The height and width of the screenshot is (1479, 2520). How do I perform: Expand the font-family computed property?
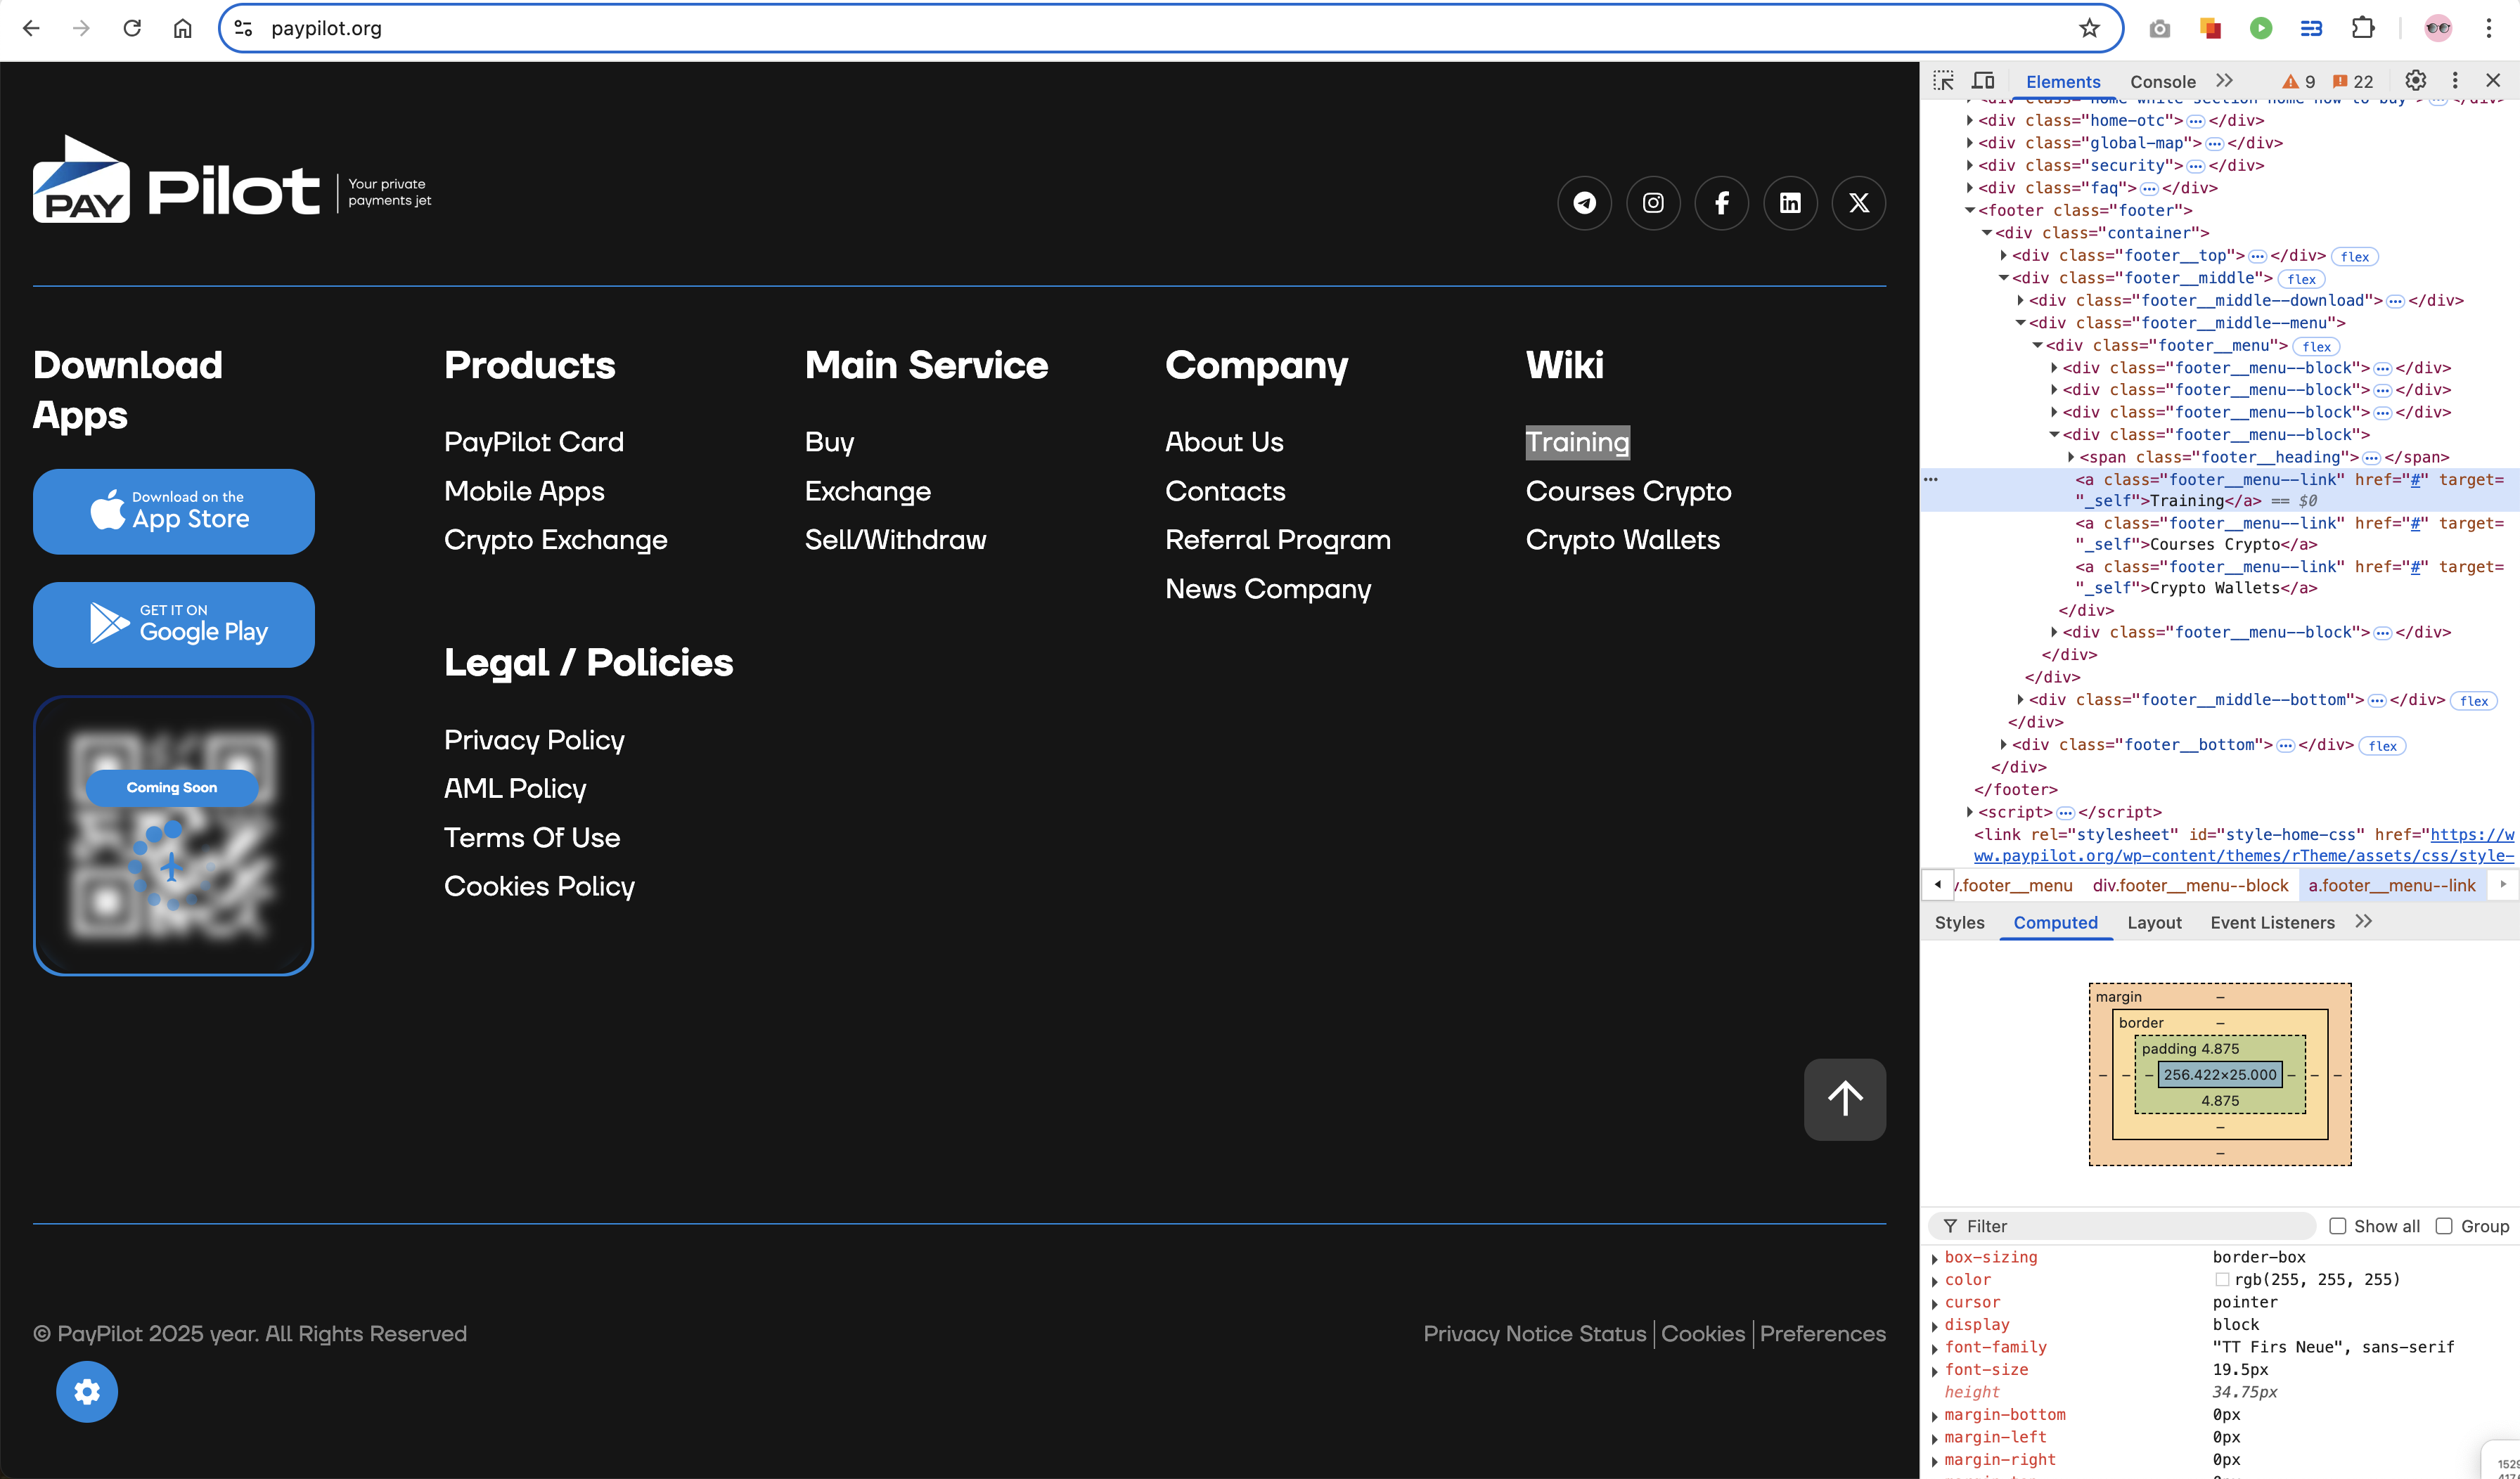(x=1935, y=1348)
